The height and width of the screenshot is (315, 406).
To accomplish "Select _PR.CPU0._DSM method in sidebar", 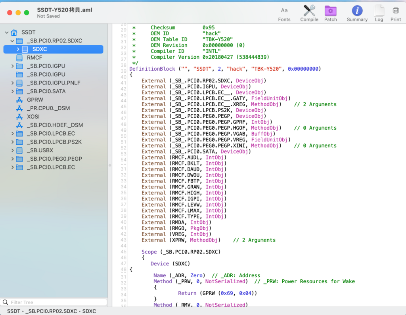I will 48,108.
